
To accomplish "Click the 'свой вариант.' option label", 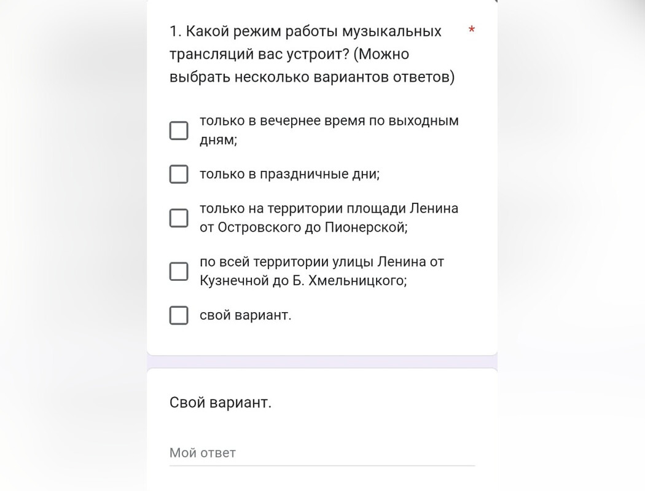I will pos(246,315).
